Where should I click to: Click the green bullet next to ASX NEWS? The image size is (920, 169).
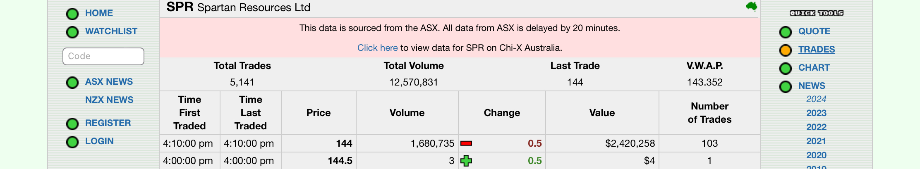pyautogui.click(x=72, y=83)
